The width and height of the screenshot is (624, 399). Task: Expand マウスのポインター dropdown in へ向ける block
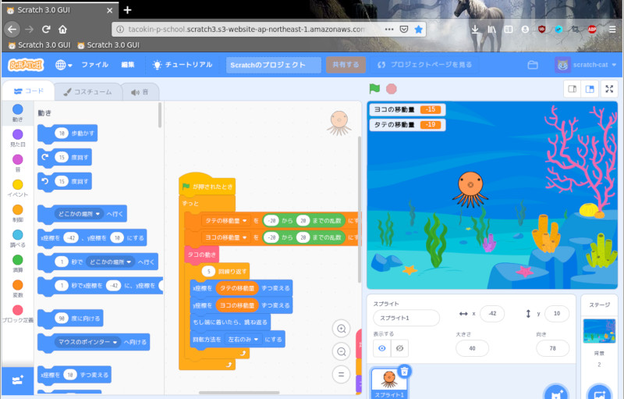(x=87, y=342)
